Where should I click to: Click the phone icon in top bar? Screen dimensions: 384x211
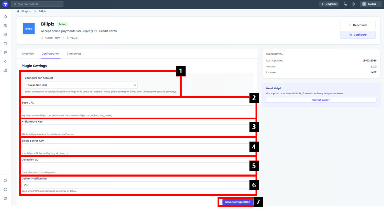pos(345,4)
